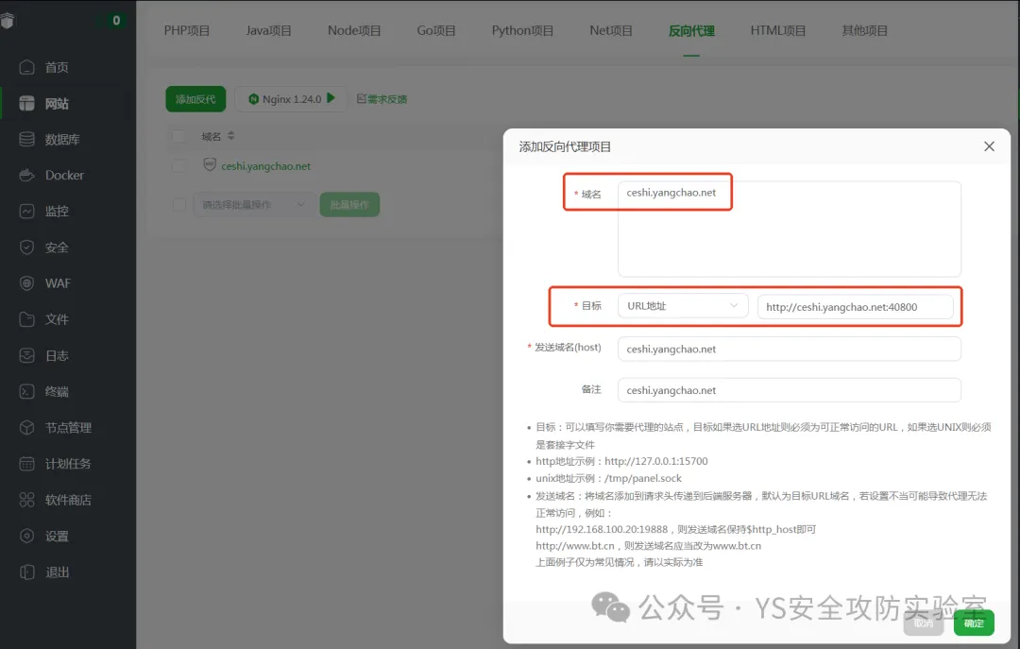Click the logout icon beside 退出

[x=26, y=572]
